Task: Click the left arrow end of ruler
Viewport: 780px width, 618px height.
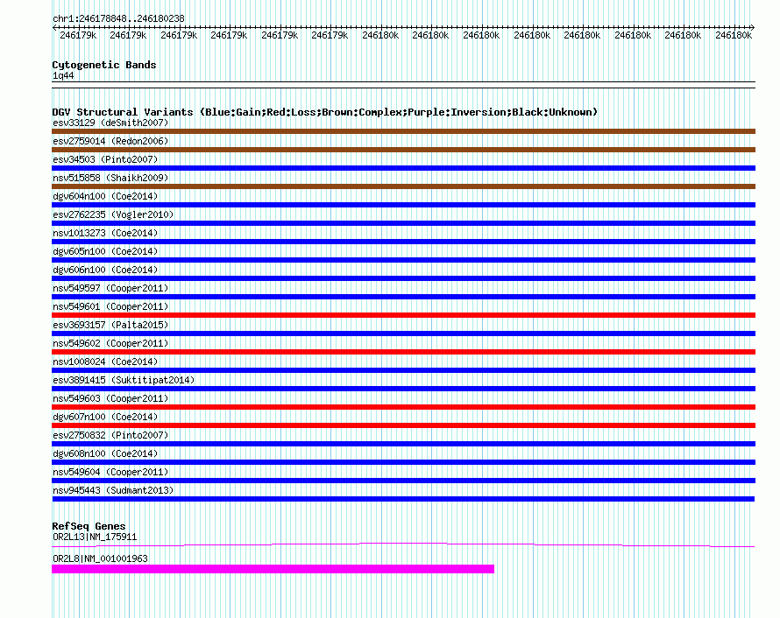Action: pyautogui.click(x=55, y=27)
